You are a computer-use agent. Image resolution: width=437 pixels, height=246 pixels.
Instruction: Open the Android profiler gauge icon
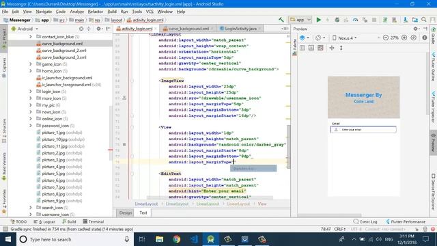click(355, 20)
